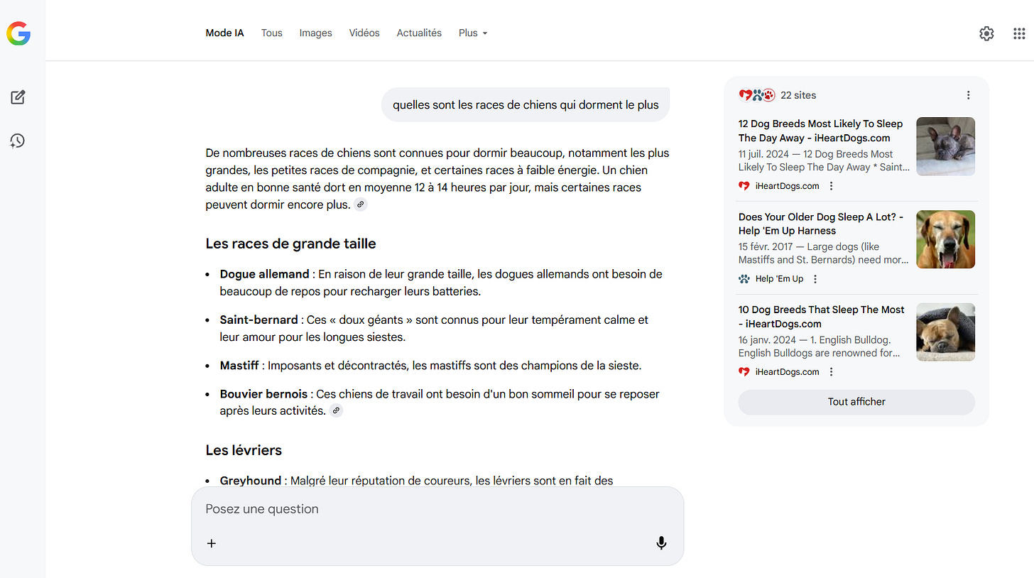Screen dimensions: 1034x578
Task: Click iHeartDogs favicon under 10 Dog Breeds result
Action: click(x=744, y=371)
